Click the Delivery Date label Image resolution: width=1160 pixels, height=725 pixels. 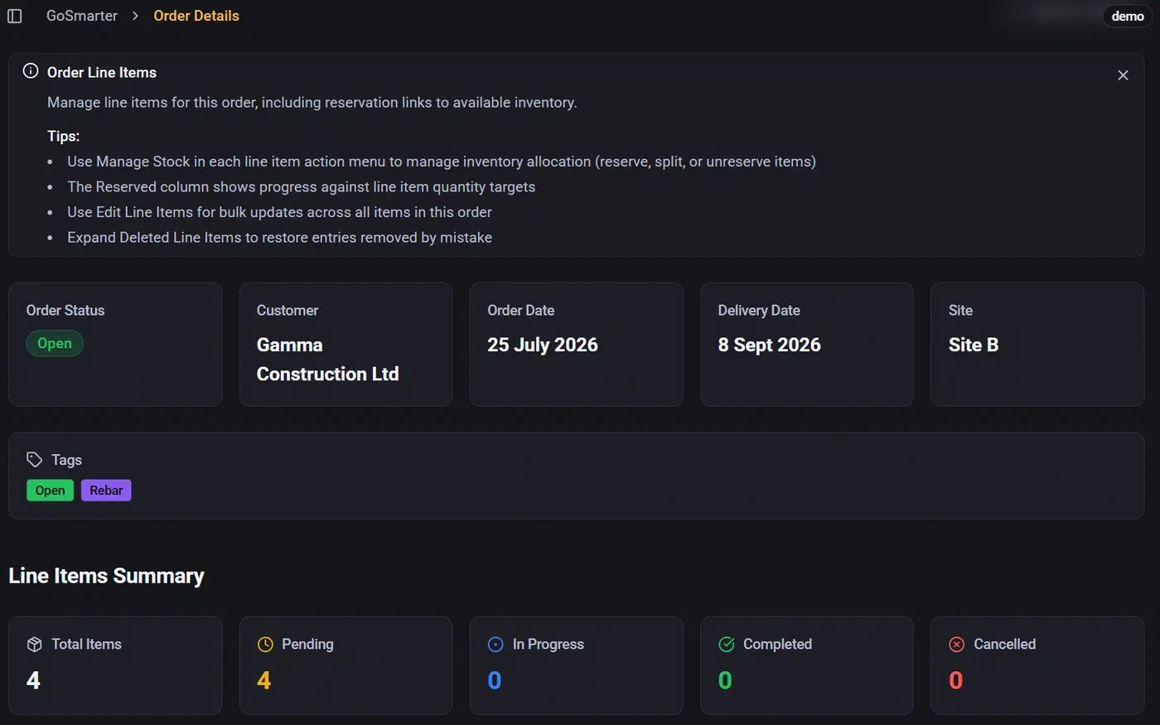tap(759, 310)
